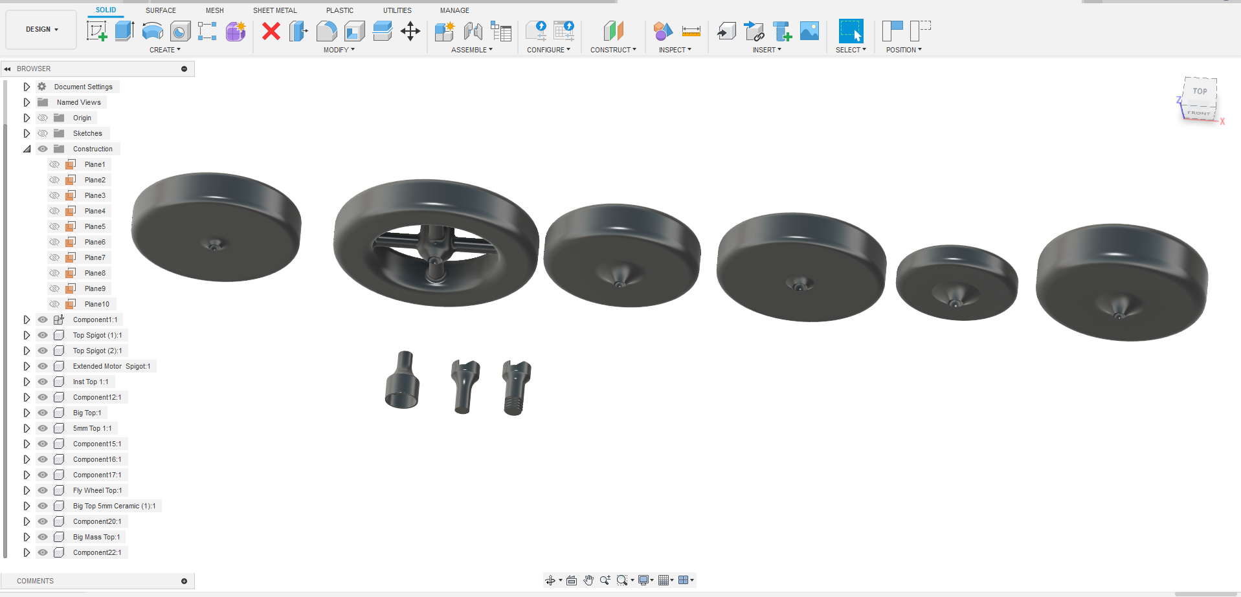Hide the Top Spigot (1):1 component
The height and width of the screenshot is (597, 1241).
pyautogui.click(x=43, y=335)
